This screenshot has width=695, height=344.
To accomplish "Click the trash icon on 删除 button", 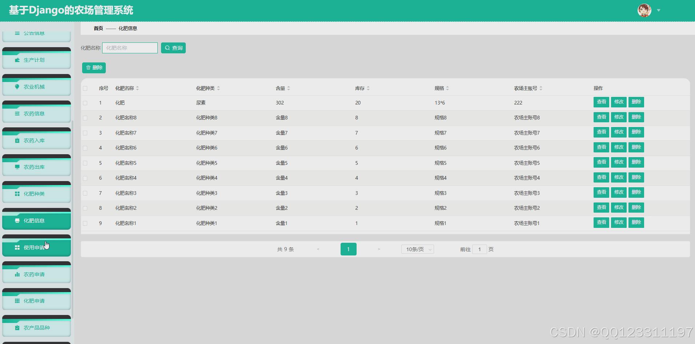I will pos(88,67).
